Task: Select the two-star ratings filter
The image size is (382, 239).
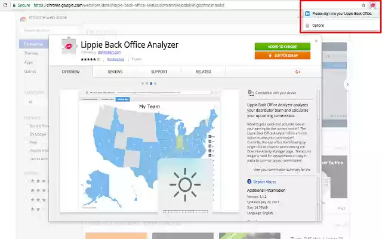Action: [36, 209]
